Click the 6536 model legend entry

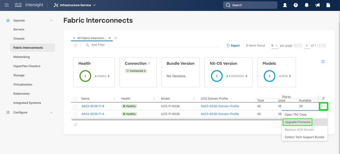tap(285, 76)
